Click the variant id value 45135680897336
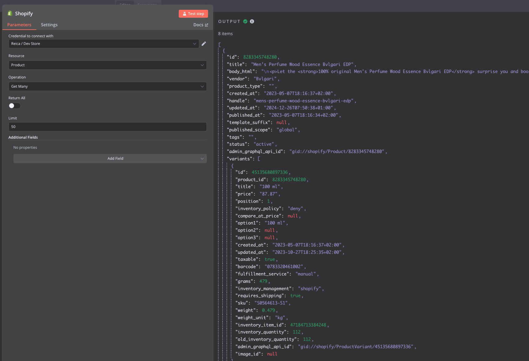Image resolution: width=529 pixels, height=361 pixels. click(270, 172)
